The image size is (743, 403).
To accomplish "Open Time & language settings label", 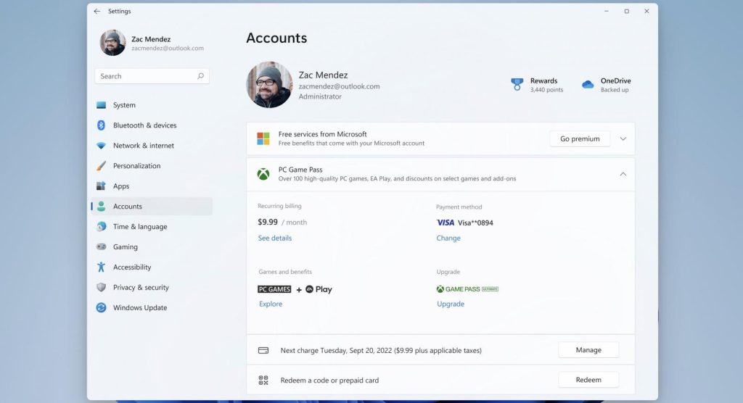I will tap(140, 226).
